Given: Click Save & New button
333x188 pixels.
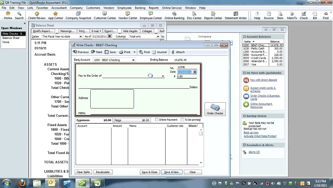Looking at the screenshot, I should [x=171, y=172].
